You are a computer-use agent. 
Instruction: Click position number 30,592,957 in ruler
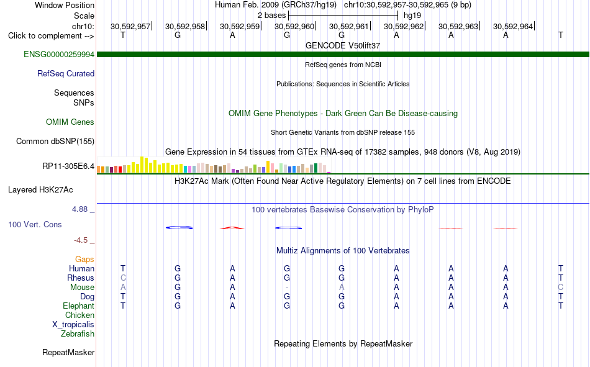[130, 26]
